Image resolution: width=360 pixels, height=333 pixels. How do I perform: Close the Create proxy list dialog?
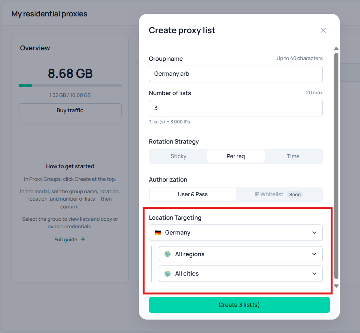point(323,30)
